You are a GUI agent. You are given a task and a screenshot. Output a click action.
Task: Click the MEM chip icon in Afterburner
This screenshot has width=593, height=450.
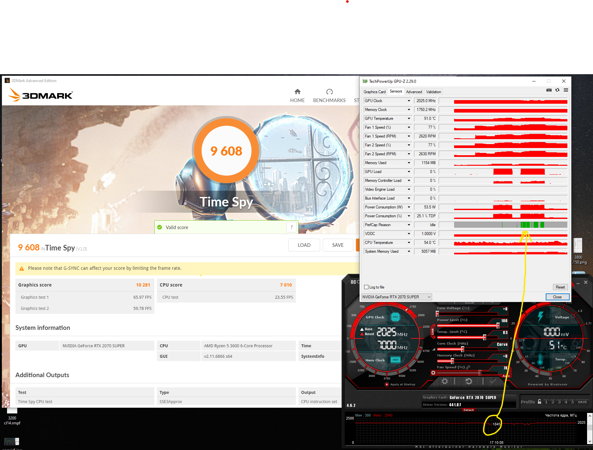click(x=395, y=360)
